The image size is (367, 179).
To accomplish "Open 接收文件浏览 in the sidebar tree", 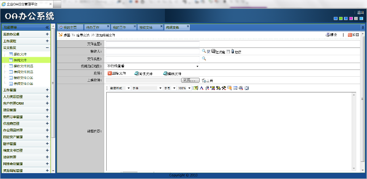I will [23, 66].
